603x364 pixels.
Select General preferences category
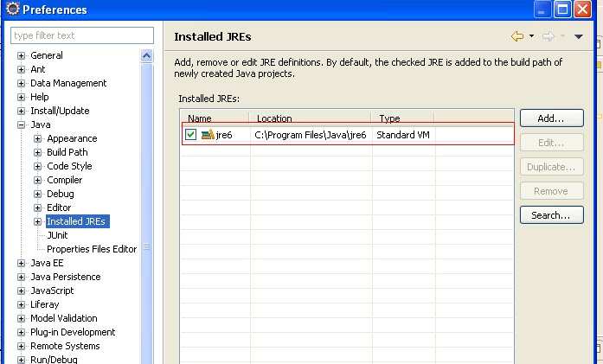click(x=47, y=55)
